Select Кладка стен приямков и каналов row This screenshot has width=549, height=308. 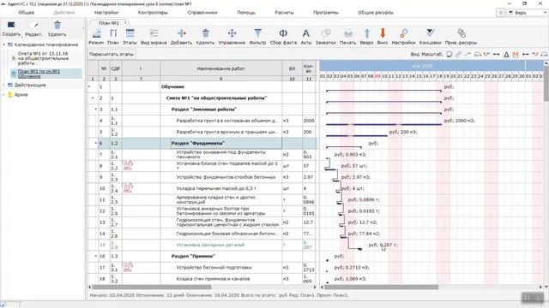pyautogui.click(x=202, y=279)
